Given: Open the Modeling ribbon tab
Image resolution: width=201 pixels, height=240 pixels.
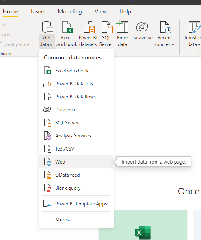Looking at the screenshot, I should 70,12.
